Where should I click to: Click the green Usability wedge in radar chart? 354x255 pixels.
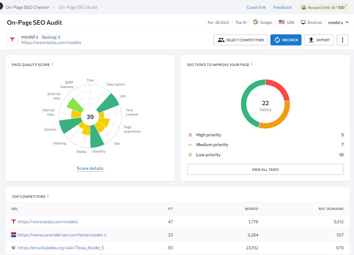click(x=96, y=137)
